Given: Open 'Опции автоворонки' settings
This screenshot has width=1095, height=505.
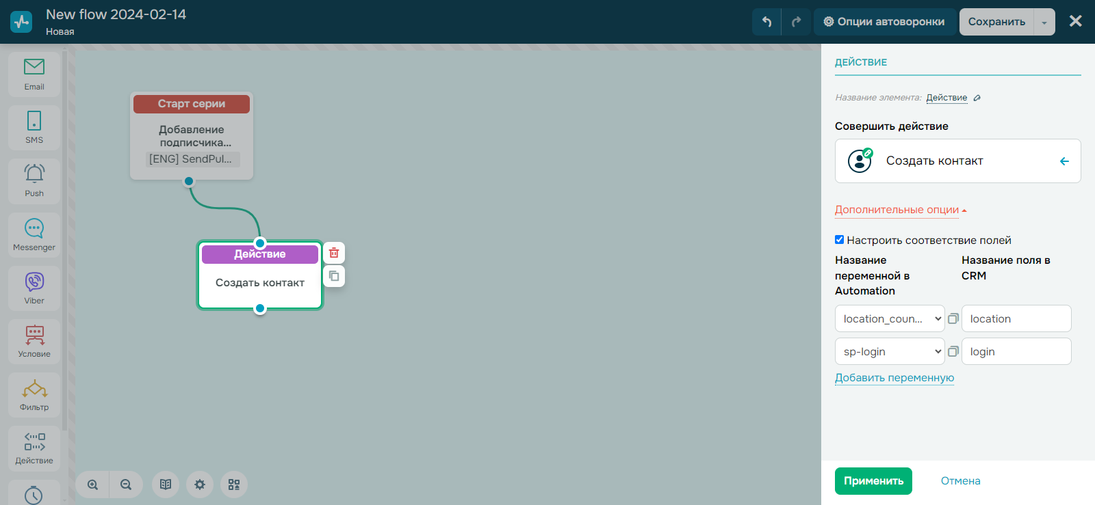Looking at the screenshot, I should point(884,22).
